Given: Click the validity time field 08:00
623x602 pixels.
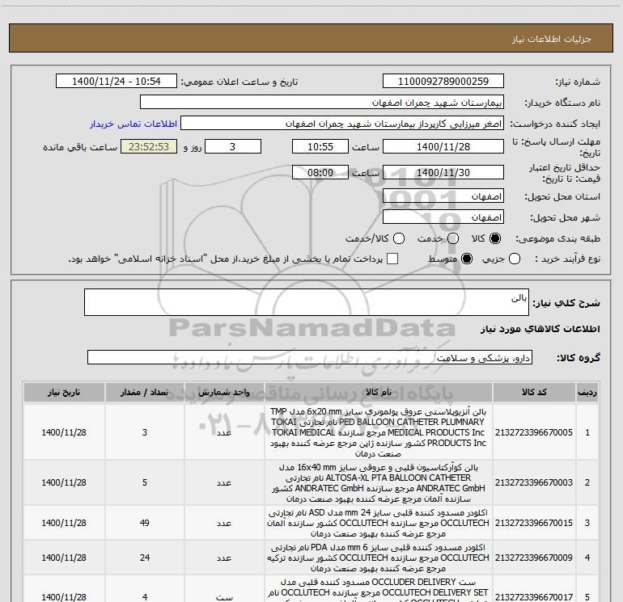Looking at the screenshot, I should click(x=320, y=172).
